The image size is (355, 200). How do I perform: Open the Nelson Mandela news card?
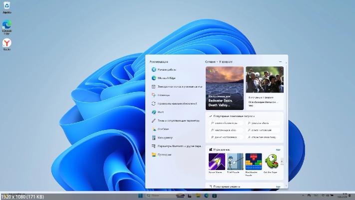coord(264,88)
